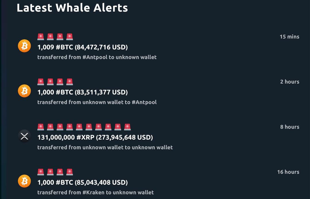310x199 pixels.
Task: Click the "16 hours" timestamp
Action: tap(288, 172)
